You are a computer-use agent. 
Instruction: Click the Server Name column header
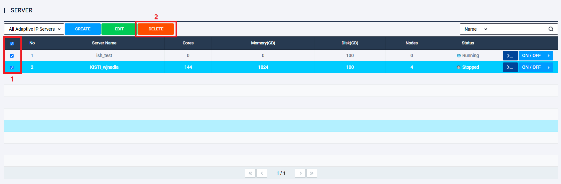104,43
